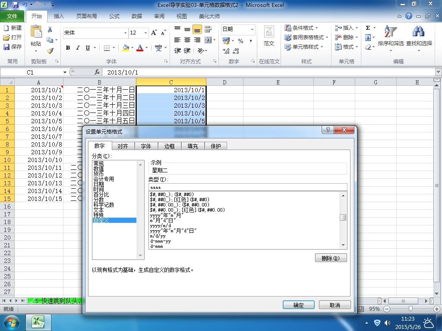Switch to the 页面布局 ribbon tab
Screen dimensions: 442x331
(86, 16)
